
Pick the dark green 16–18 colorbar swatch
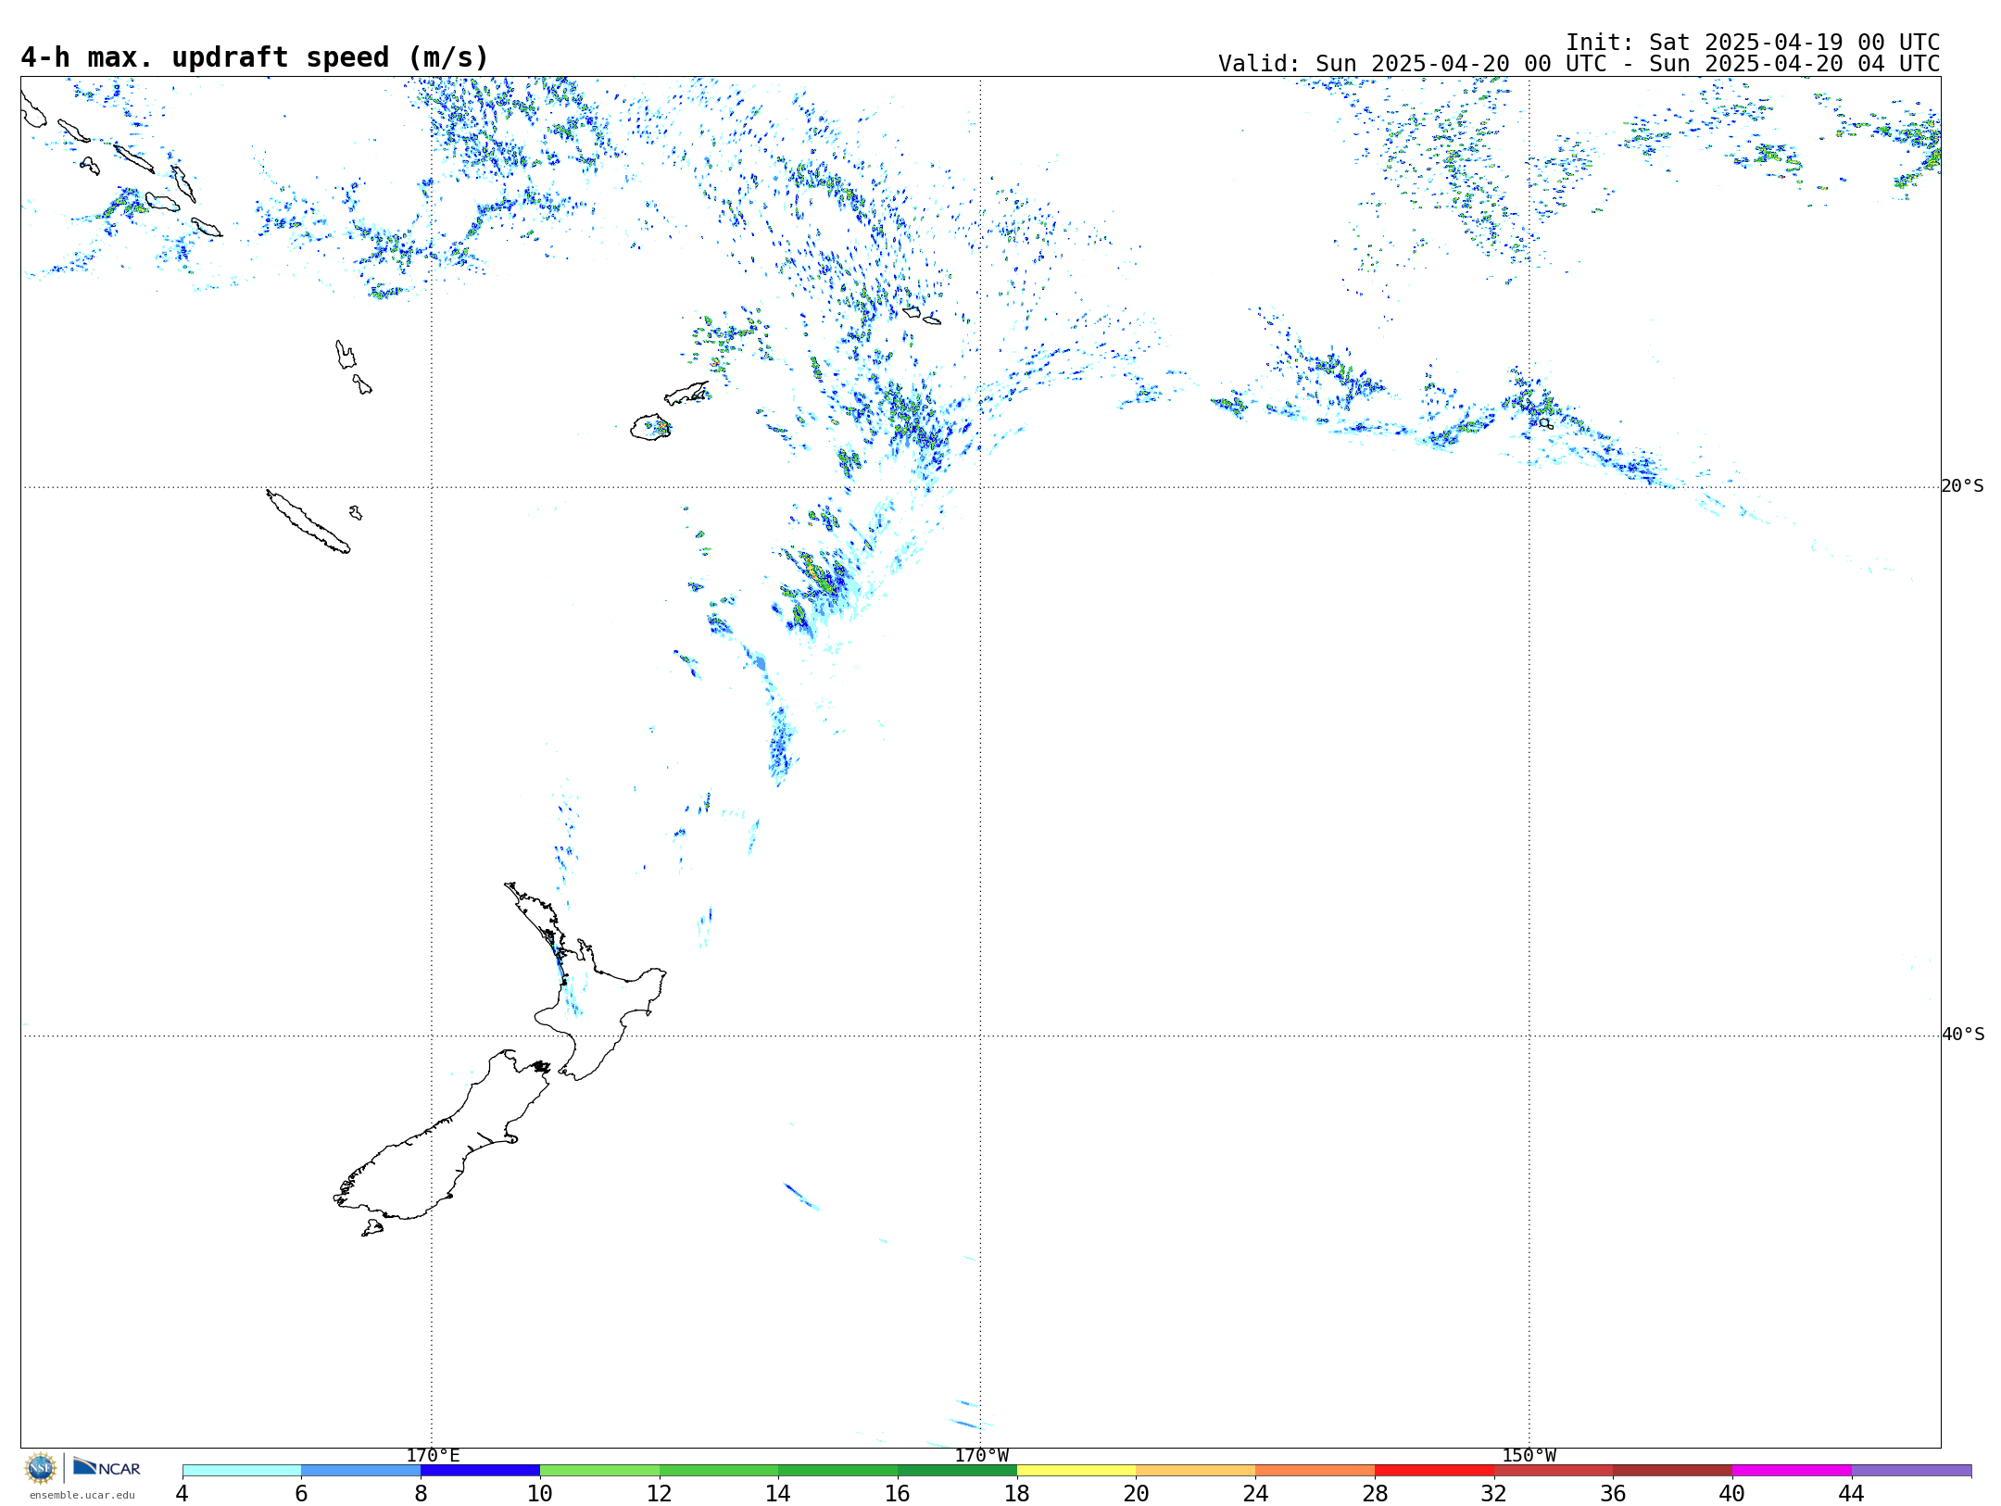(x=957, y=1470)
